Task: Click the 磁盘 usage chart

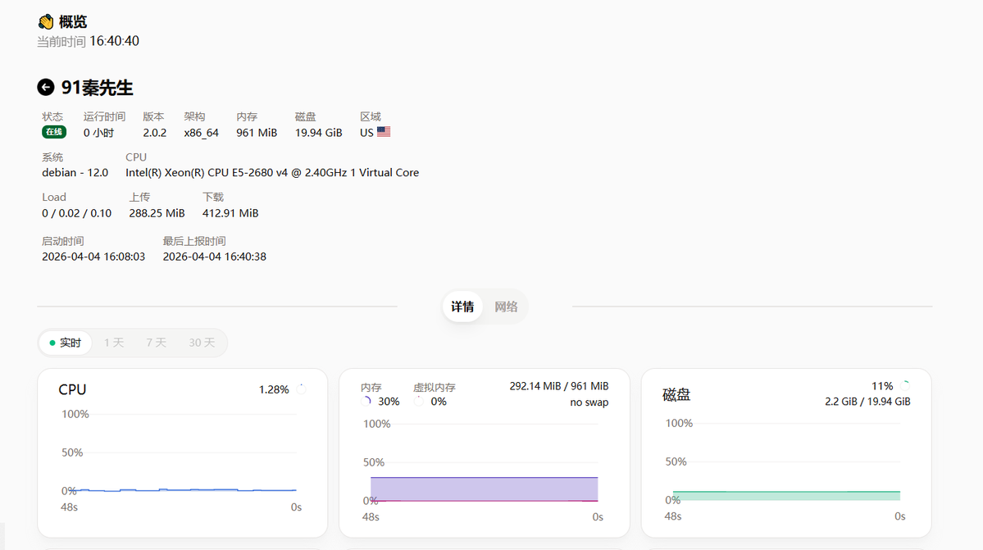Action: 786,469
